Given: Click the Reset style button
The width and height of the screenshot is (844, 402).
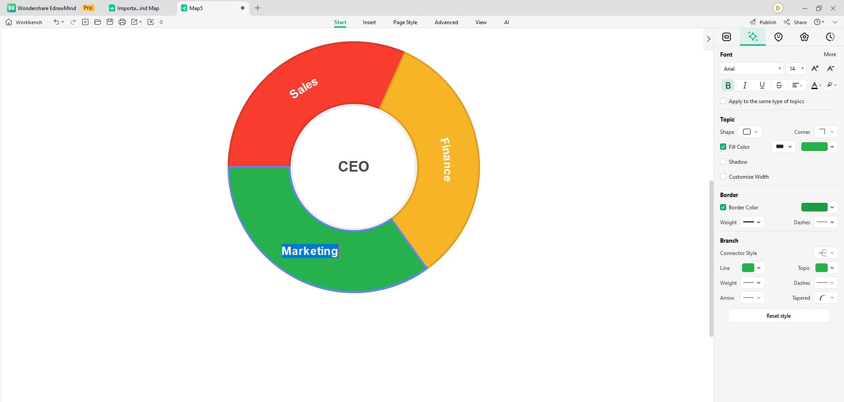Looking at the screenshot, I should coord(779,316).
